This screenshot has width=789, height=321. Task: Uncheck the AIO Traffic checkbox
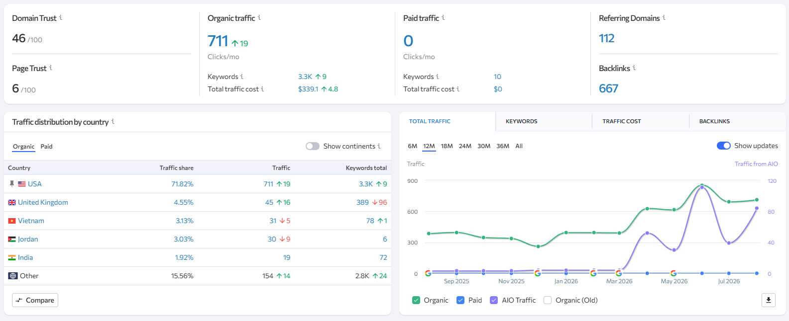(494, 300)
